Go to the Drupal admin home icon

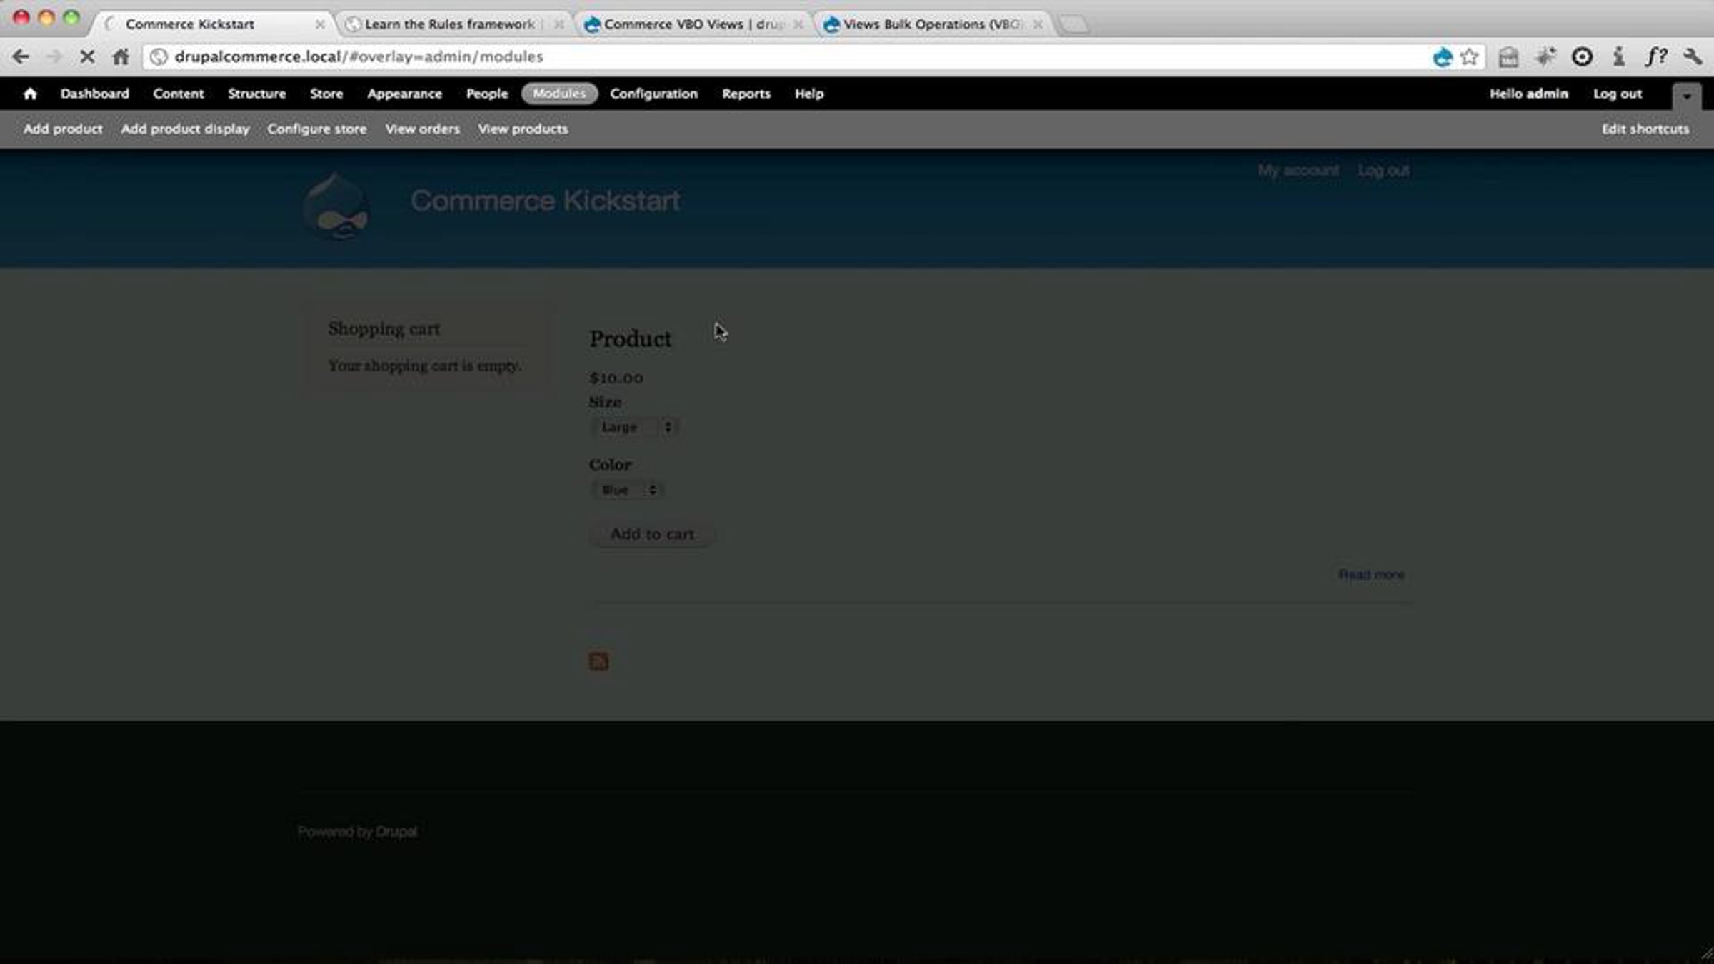(30, 94)
